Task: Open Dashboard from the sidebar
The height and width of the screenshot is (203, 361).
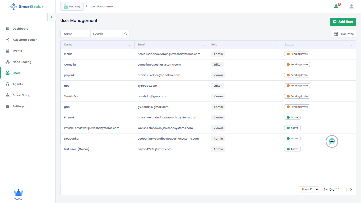Action: click(x=20, y=29)
